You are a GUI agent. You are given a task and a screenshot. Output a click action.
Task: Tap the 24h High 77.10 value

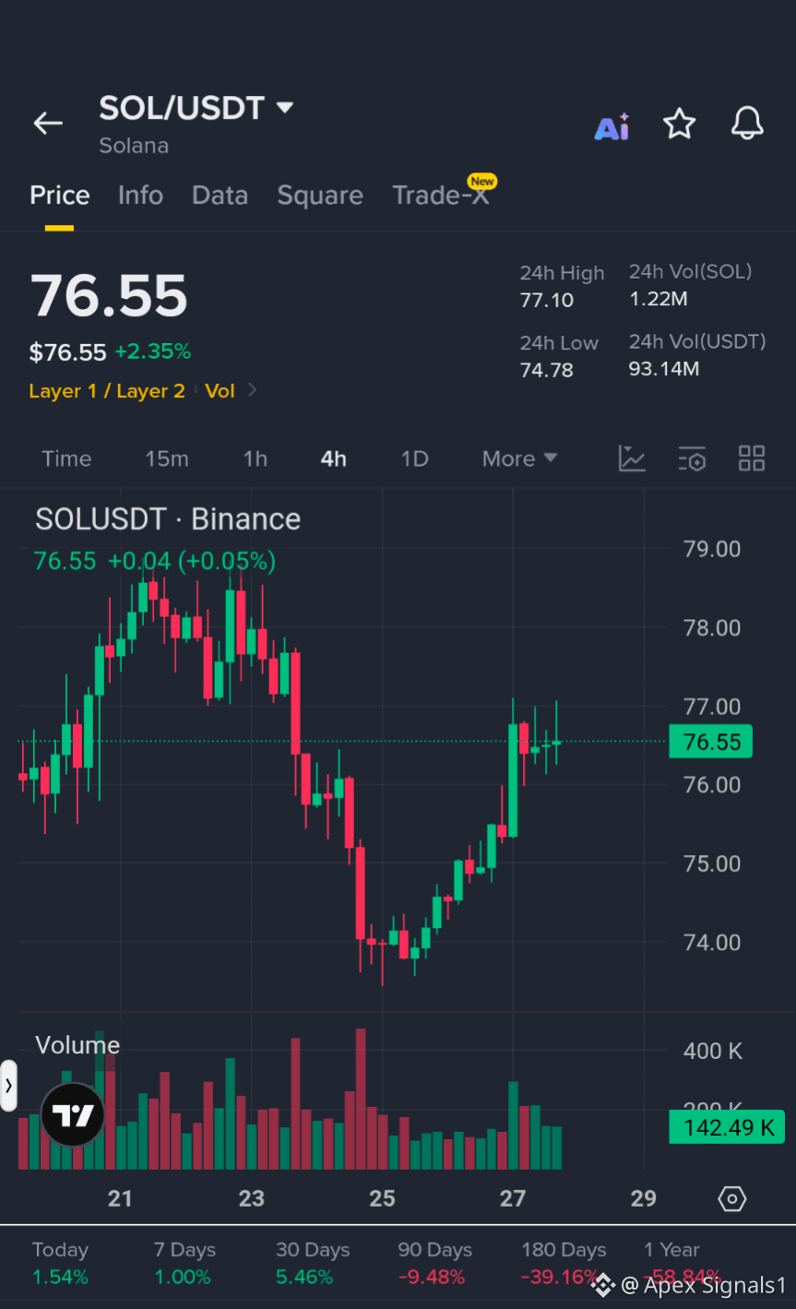coord(547,300)
